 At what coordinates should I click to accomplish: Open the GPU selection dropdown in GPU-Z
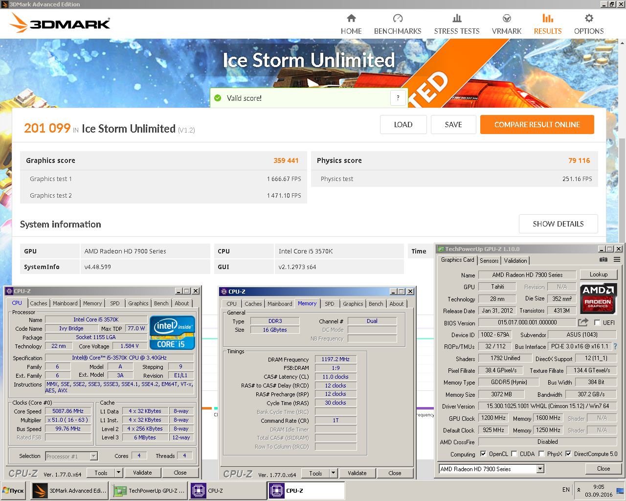(540, 469)
